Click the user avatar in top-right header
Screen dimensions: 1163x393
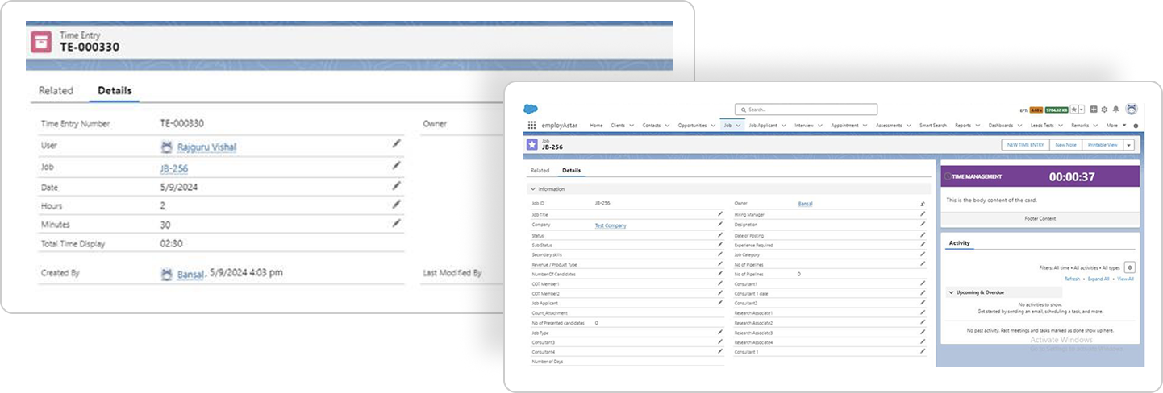[x=1131, y=110]
